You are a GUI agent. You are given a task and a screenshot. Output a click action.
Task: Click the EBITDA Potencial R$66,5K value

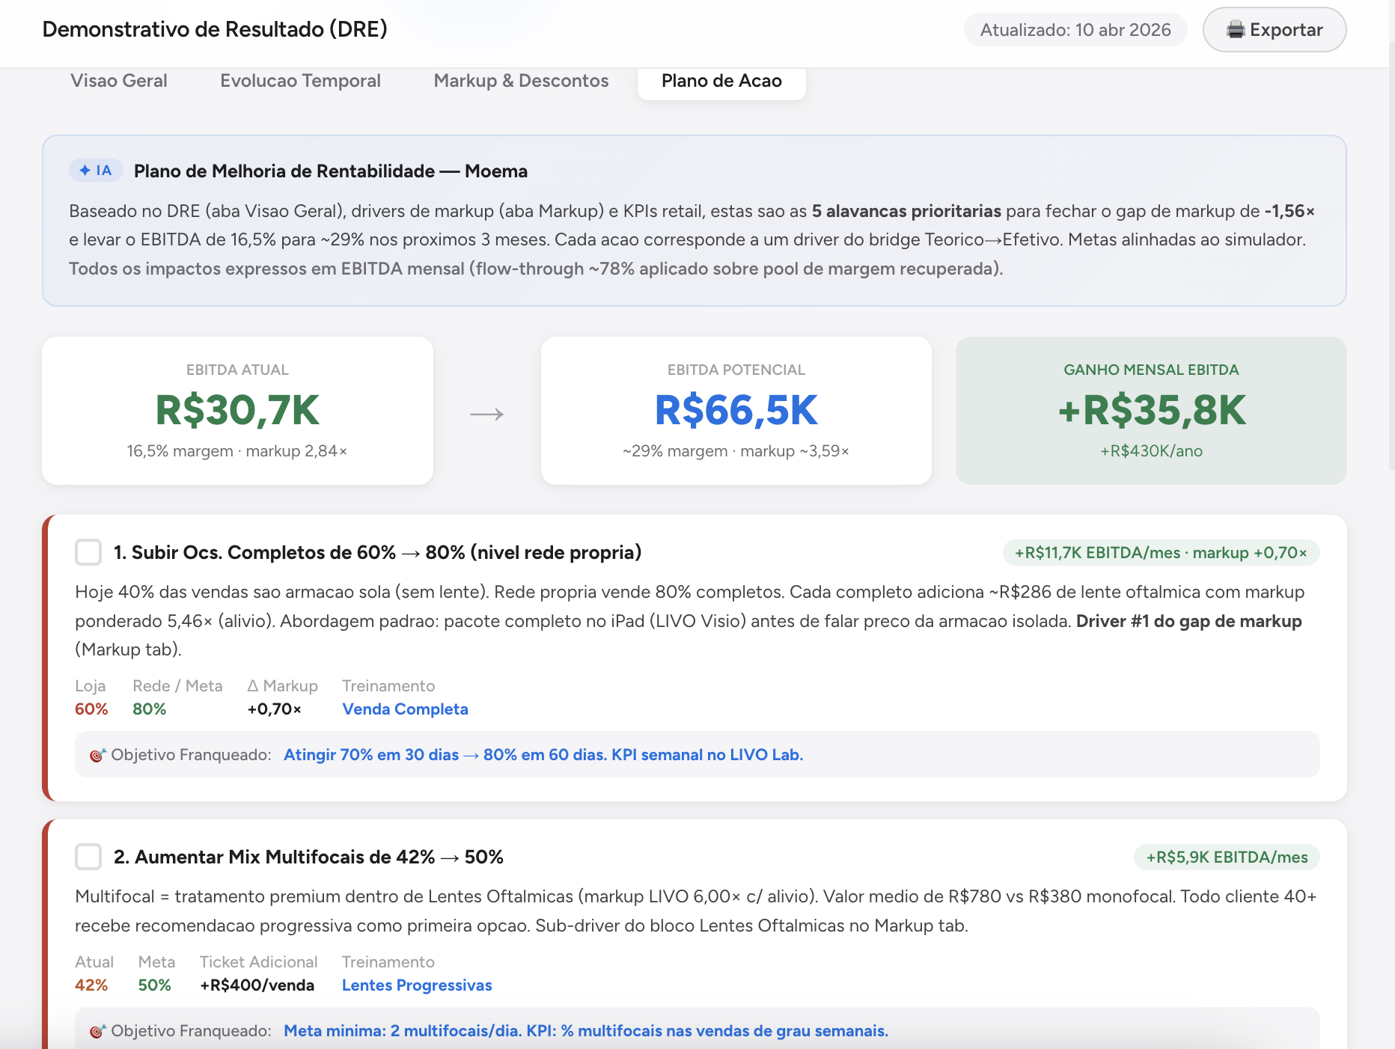[736, 410]
